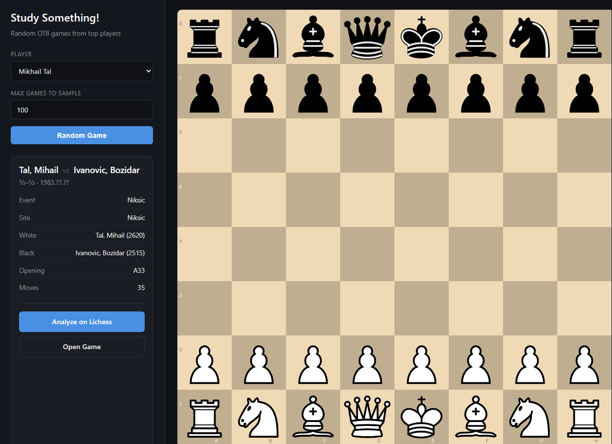The height and width of the screenshot is (444, 612).
Task: Click the White value Tal, Mihail (2620)
Action: pyautogui.click(x=120, y=235)
